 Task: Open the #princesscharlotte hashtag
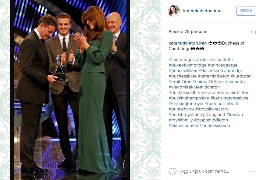click(214, 60)
